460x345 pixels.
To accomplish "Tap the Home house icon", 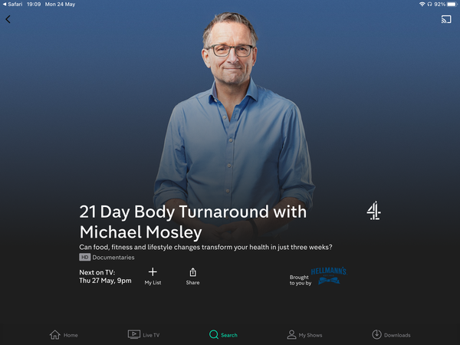I will pyautogui.click(x=55, y=334).
